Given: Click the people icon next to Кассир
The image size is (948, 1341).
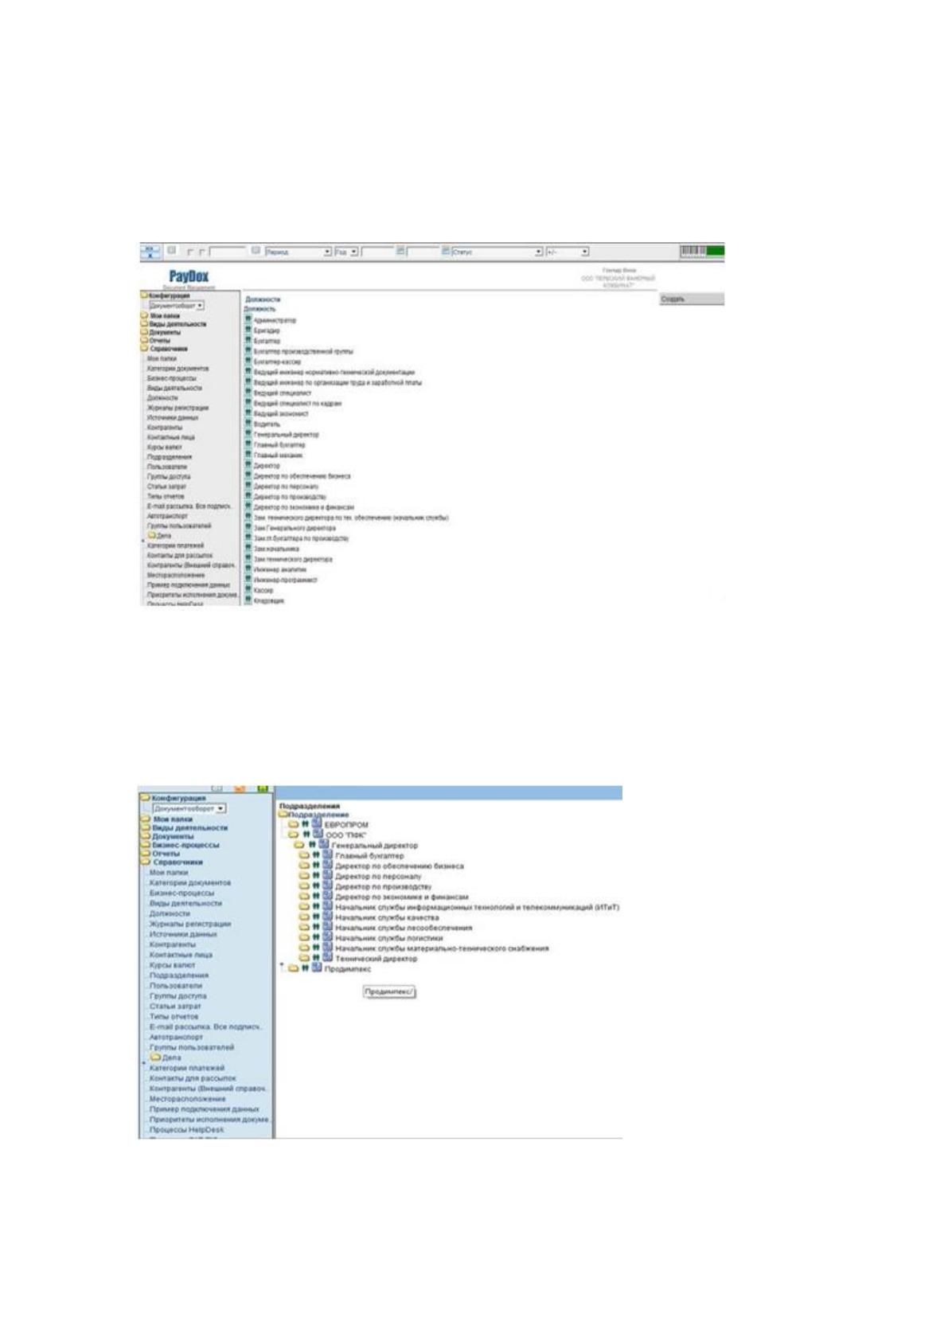Looking at the screenshot, I should 248,590.
